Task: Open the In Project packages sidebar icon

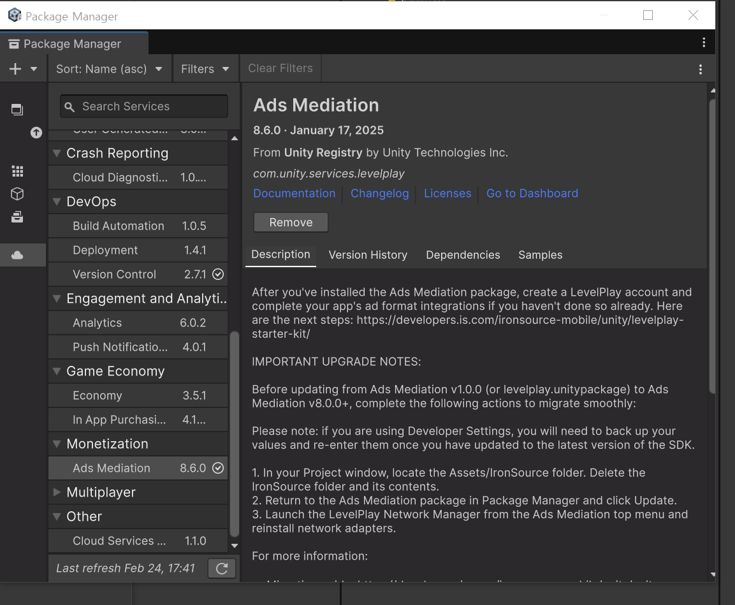Action: click(17, 110)
